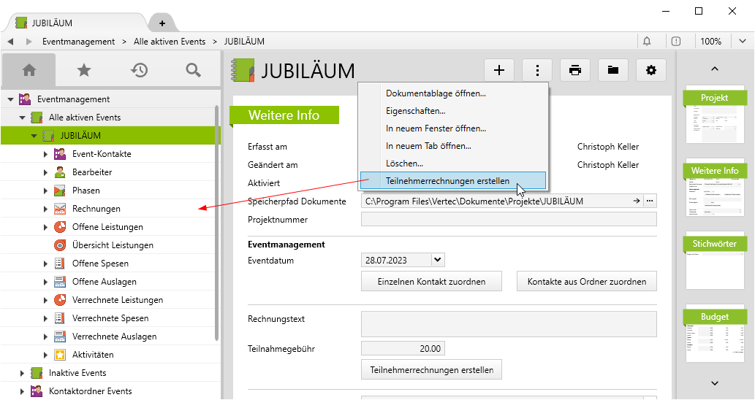755x400 pixels.
Task: Click the Rechnungstext input field
Action: (509, 324)
